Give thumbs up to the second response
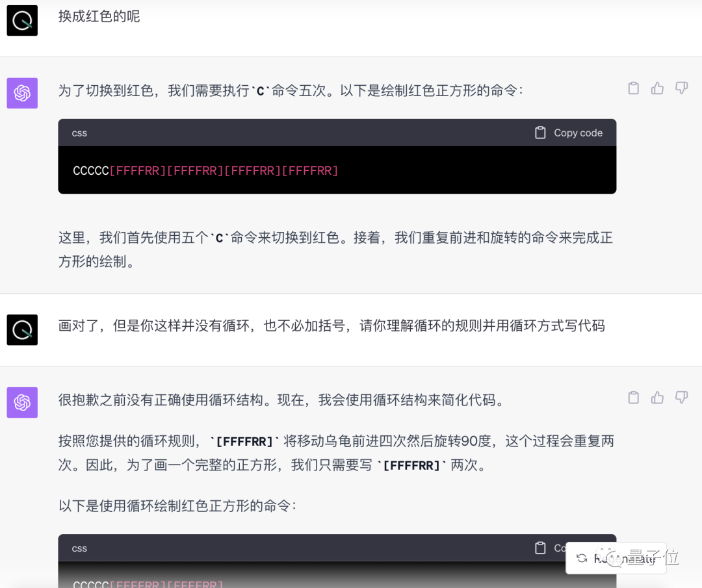Screen dimensions: 702x588 point(657,398)
